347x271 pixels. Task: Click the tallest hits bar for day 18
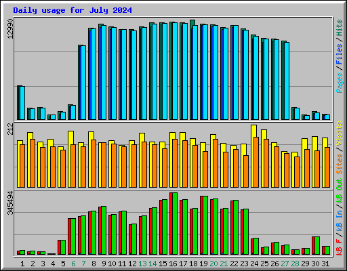pos(192,70)
